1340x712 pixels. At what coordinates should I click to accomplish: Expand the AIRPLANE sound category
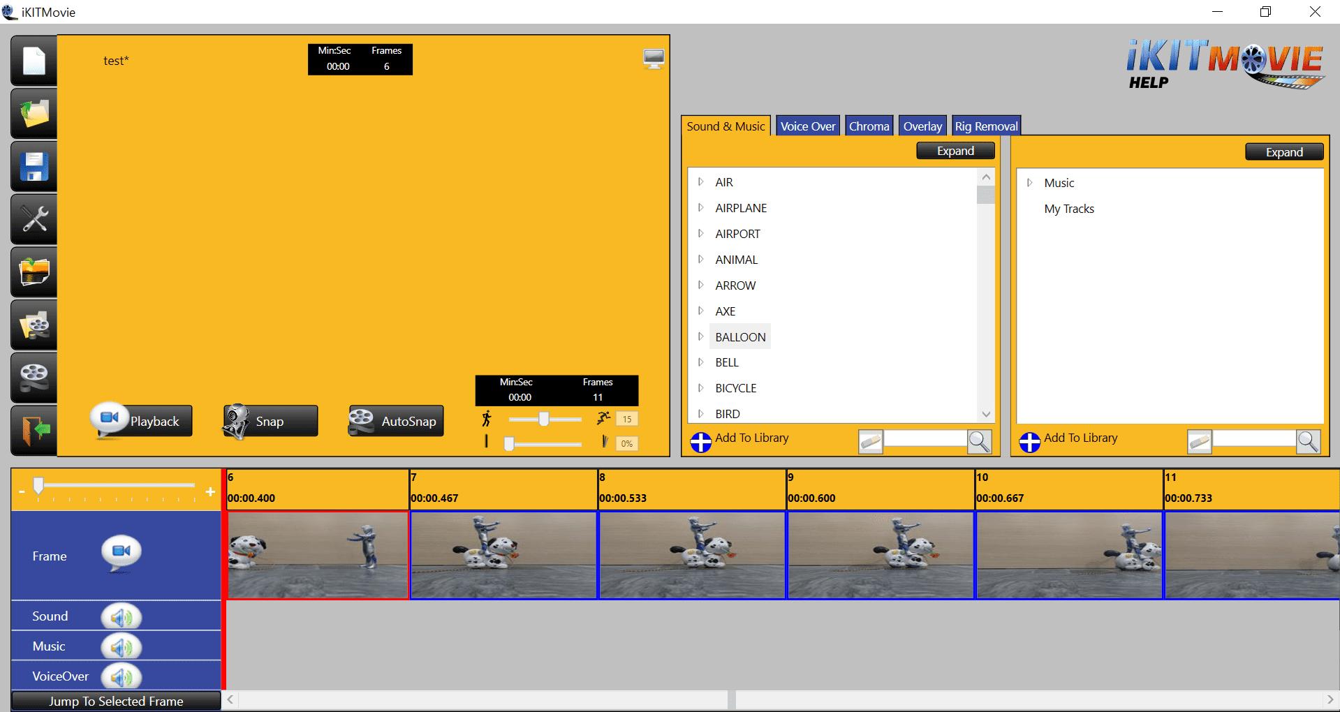point(700,208)
